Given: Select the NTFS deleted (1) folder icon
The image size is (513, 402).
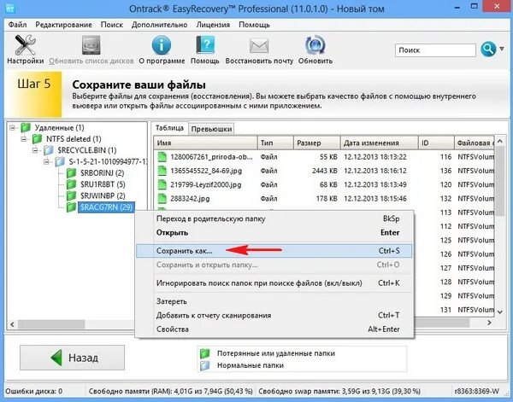Looking at the screenshot, I should [38, 139].
